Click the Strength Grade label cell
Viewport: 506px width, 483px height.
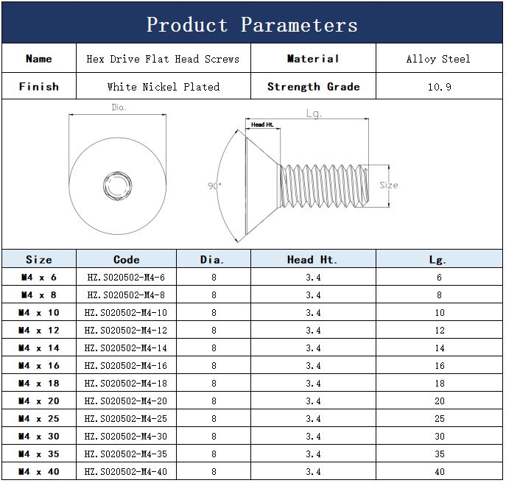(313, 87)
